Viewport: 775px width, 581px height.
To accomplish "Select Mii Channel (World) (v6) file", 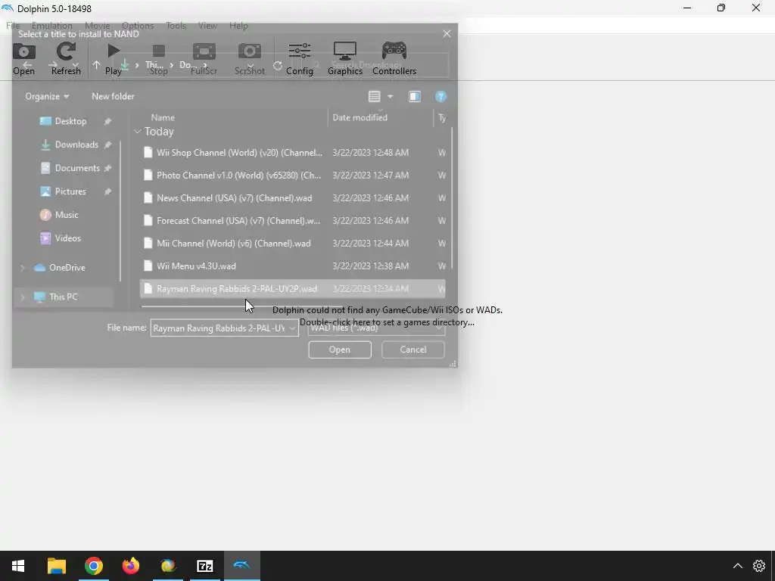I will coord(293,244).
